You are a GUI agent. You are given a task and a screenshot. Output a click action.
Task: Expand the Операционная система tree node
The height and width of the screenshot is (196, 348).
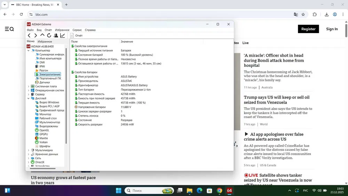(x=29, y=91)
